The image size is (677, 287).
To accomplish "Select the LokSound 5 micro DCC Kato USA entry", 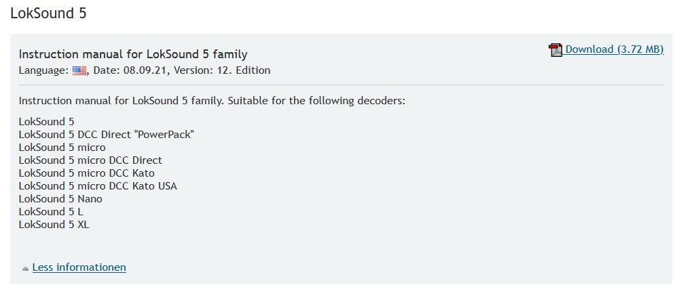I will pyautogui.click(x=98, y=186).
